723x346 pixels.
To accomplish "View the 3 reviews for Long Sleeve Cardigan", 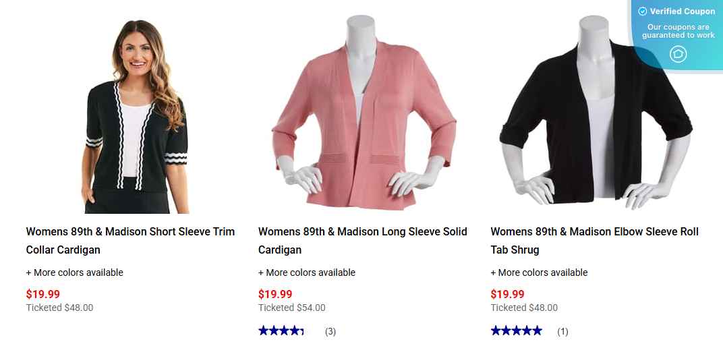I will point(330,331).
